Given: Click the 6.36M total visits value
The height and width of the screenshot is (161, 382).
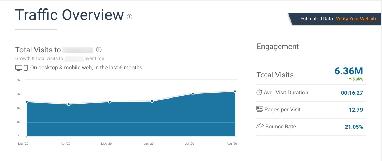Looking at the screenshot, I should click(x=349, y=71).
